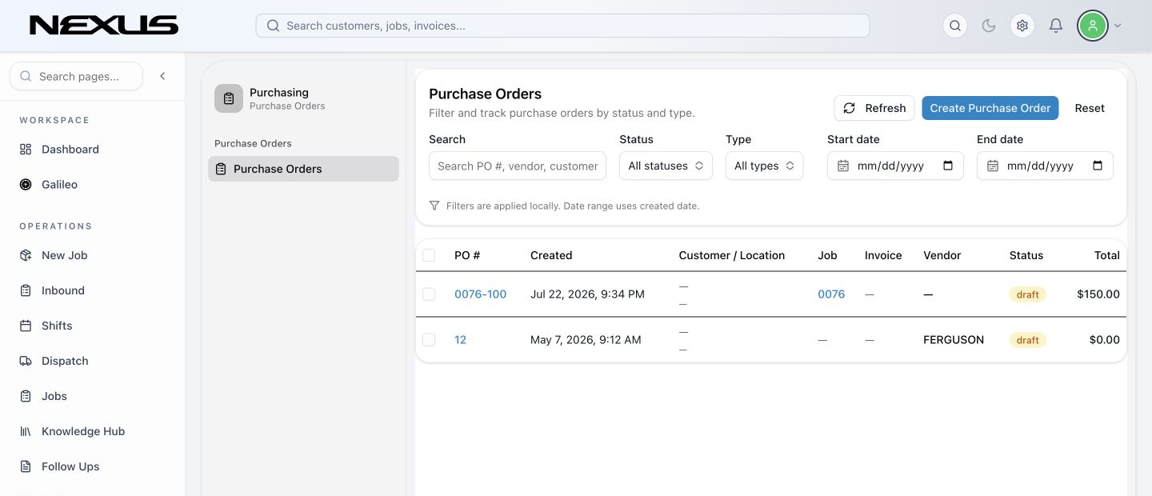Open the All types dropdown

[x=764, y=166]
